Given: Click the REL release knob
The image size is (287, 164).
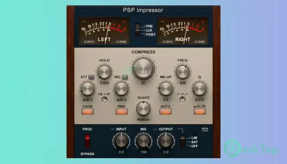Looking at the screenshot, I should pos(121,89).
